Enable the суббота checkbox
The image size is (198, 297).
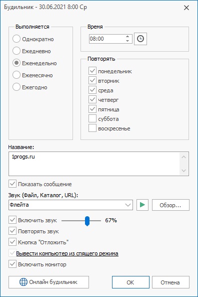pyautogui.click(x=92, y=119)
